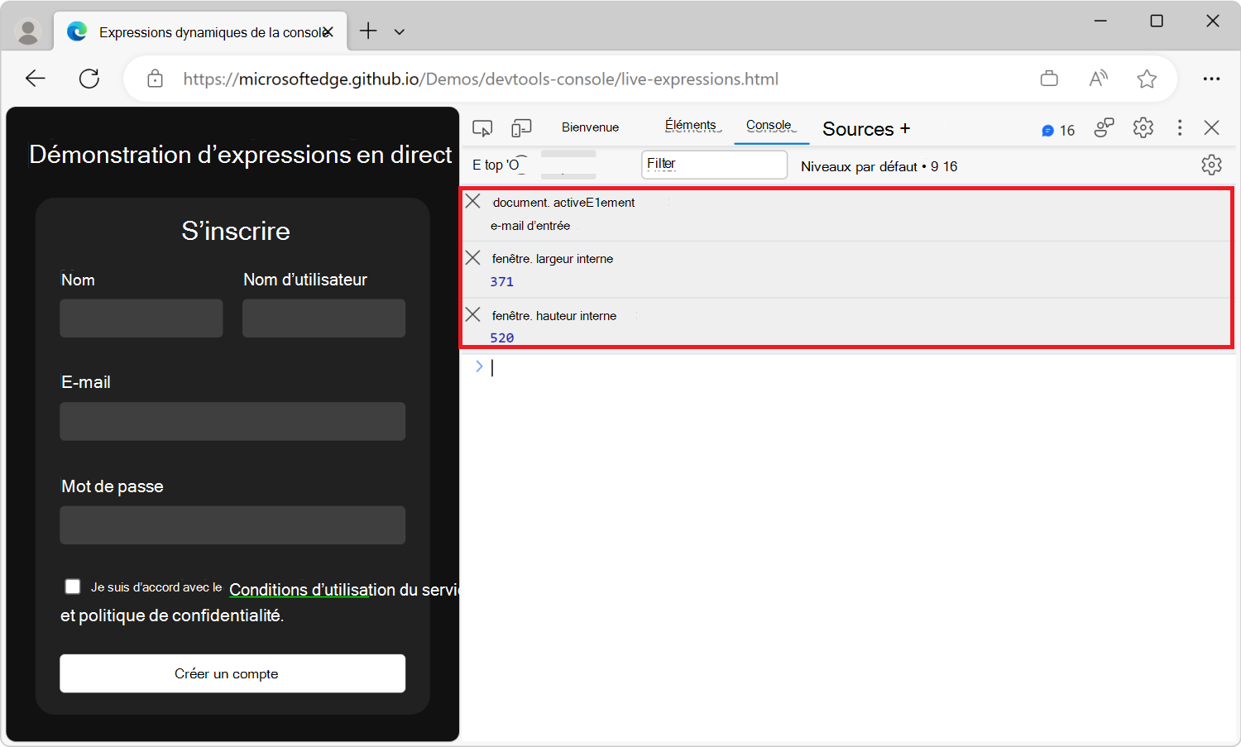Open the console sidebar settings gear
Viewport: 1241px width, 747px height.
click(1211, 165)
